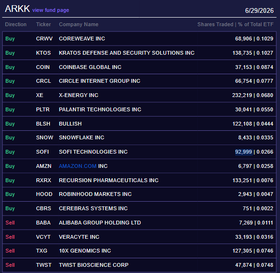Click ALIBABA GROUP HOLDING LTD name

click(100, 223)
